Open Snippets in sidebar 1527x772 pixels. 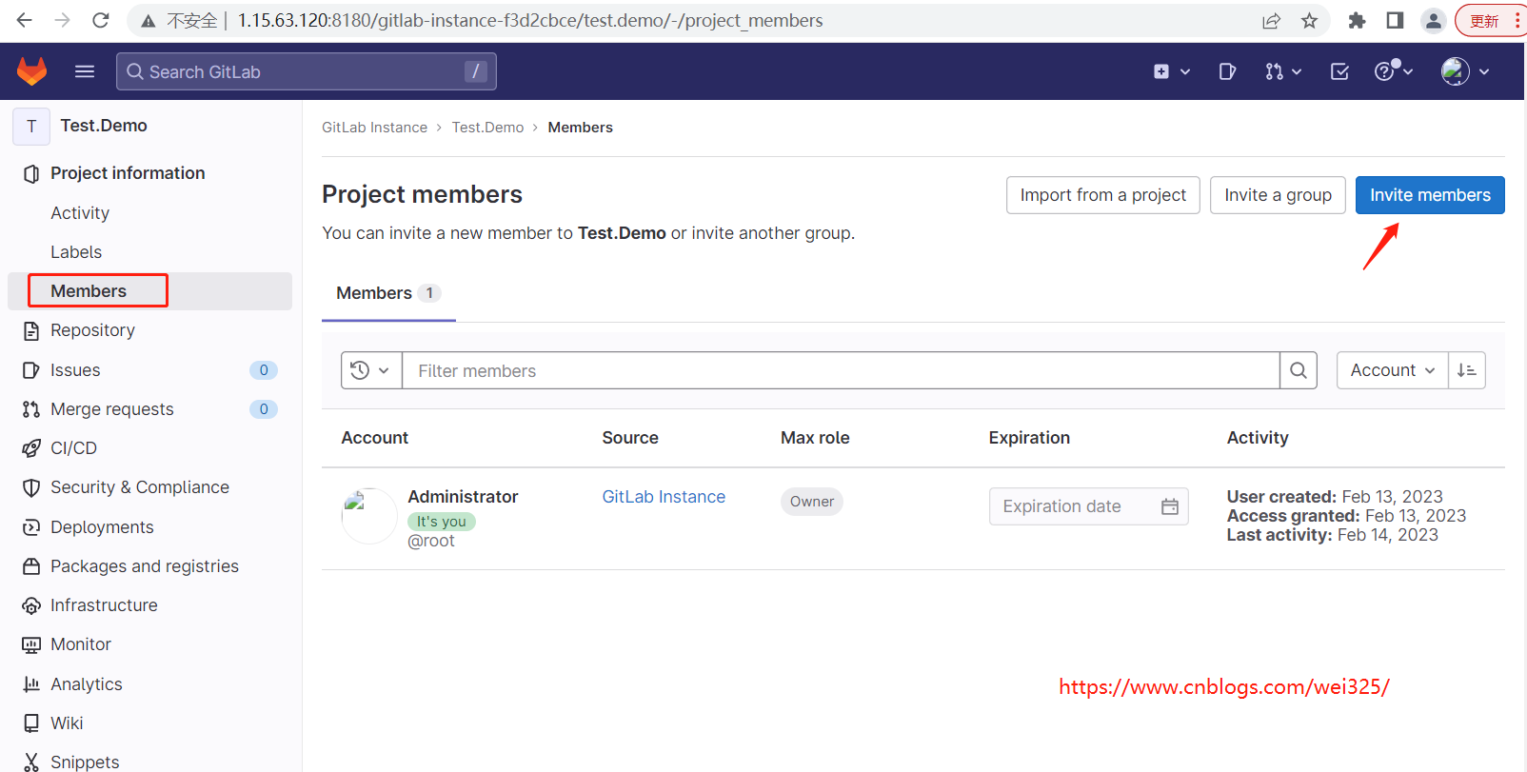(85, 762)
